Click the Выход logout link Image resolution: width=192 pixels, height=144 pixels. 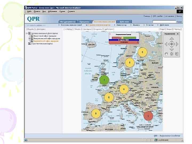tap(179, 16)
